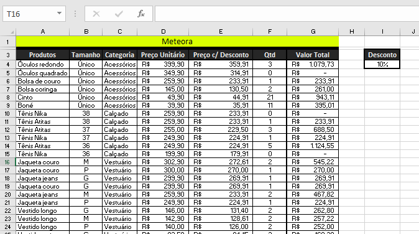This screenshot has height=234, width=419.
Task: Click total value 943,11
Action: 313,97
